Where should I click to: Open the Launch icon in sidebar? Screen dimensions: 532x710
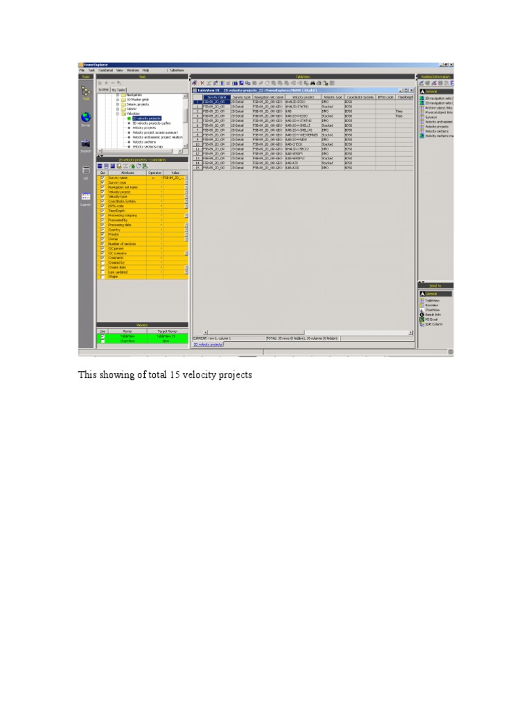(x=85, y=196)
